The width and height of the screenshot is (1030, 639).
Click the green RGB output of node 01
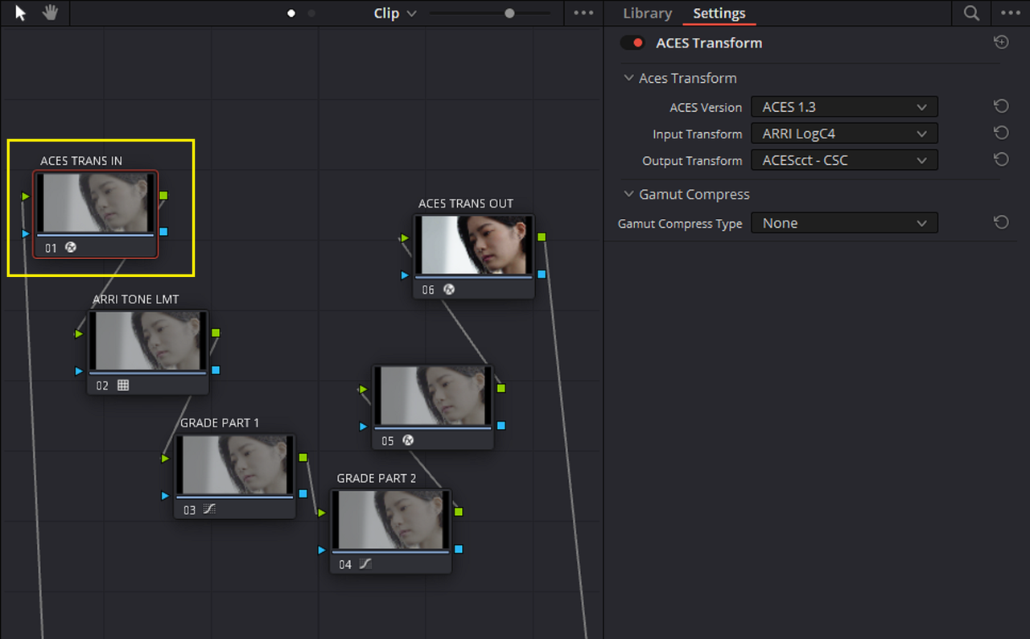coord(163,195)
